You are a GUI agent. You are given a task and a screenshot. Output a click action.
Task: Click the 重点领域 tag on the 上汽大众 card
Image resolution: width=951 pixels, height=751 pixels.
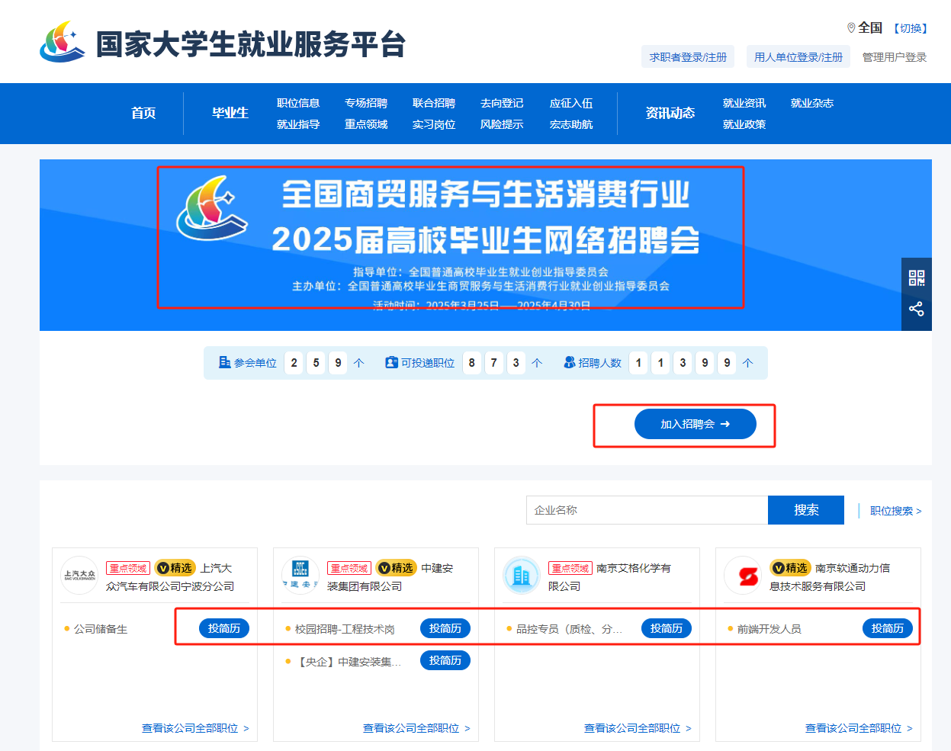[x=128, y=568]
